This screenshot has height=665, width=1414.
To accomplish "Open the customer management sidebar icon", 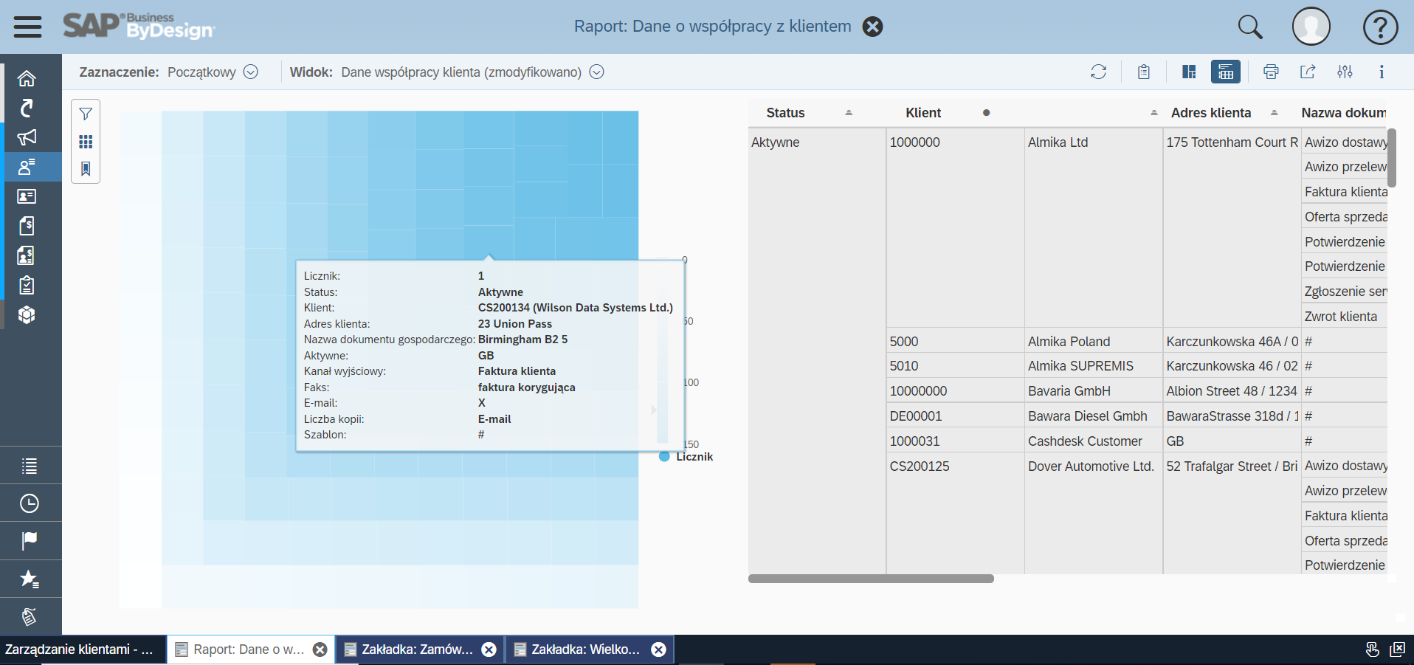I will tap(27, 167).
